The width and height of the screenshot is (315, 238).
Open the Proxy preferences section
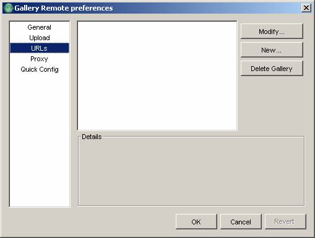(x=40, y=59)
